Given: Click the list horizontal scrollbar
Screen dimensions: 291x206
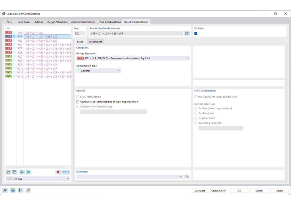Looking at the screenshot, I should pyautogui.click(x=36, y=167).
